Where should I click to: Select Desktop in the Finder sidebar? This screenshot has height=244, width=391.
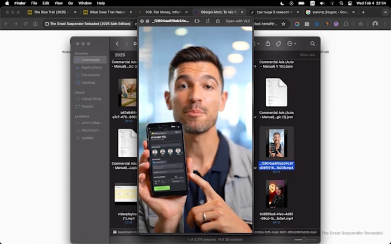coord(90,83)
